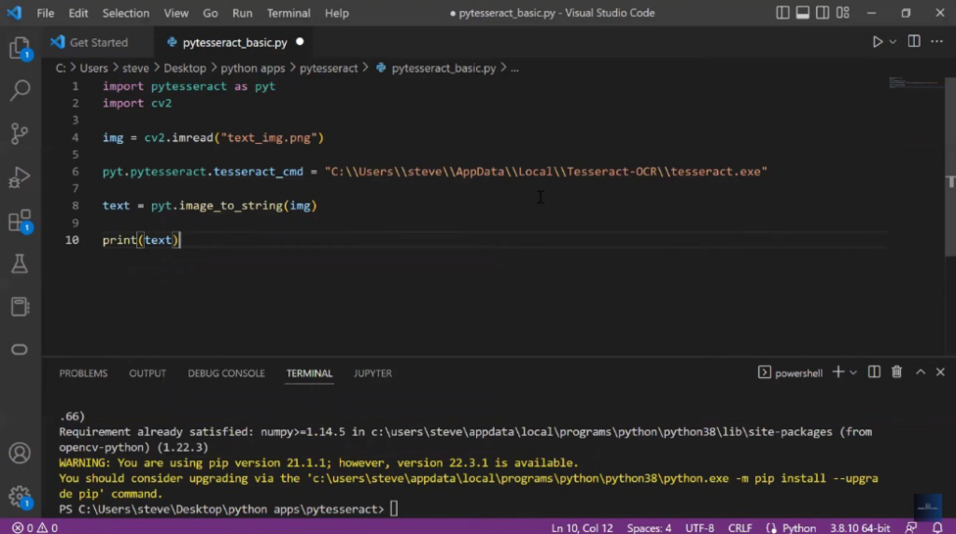956x534 pixels.
Task: Open the Explorer view in activity bar
Action: [20, 49]
